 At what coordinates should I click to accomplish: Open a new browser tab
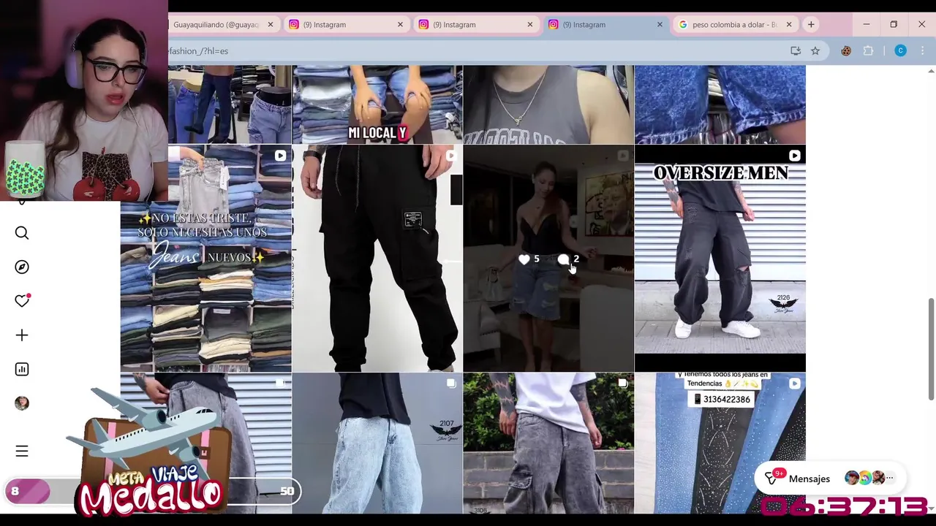click(811, 25)
